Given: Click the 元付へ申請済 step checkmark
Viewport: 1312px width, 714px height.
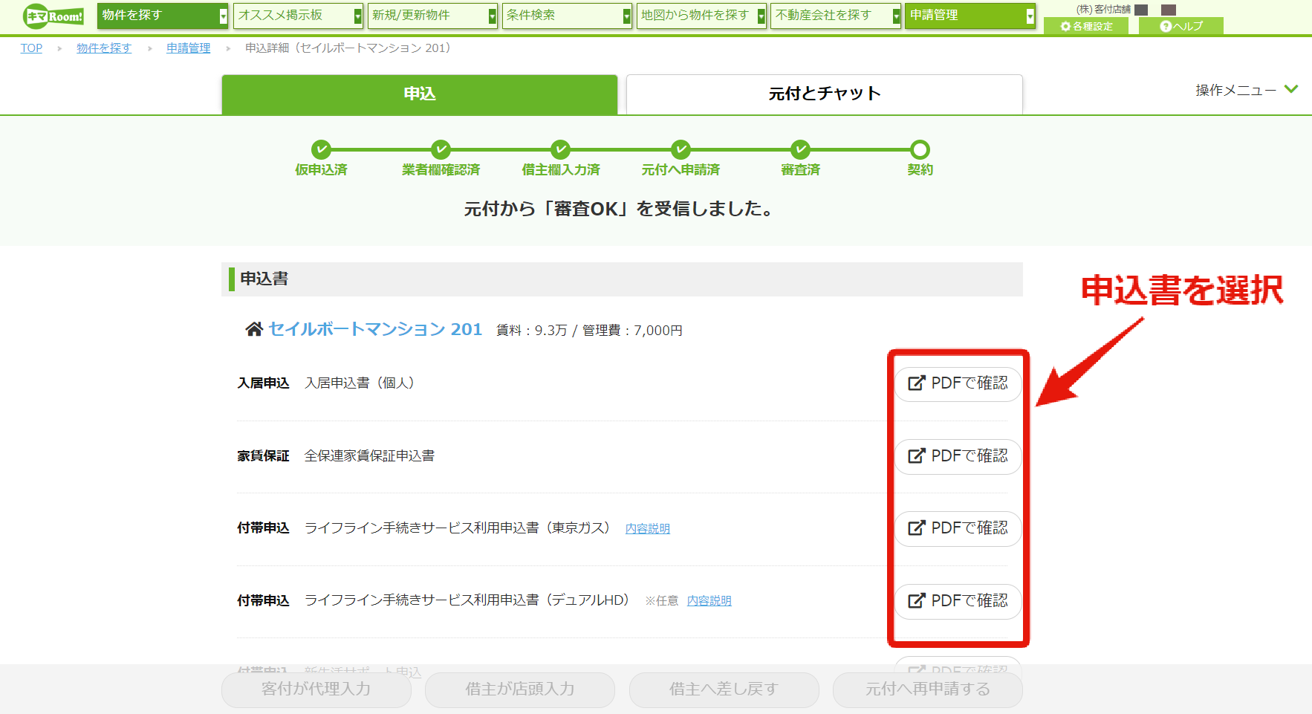Looking at the screenshot, I should point(681,149).
